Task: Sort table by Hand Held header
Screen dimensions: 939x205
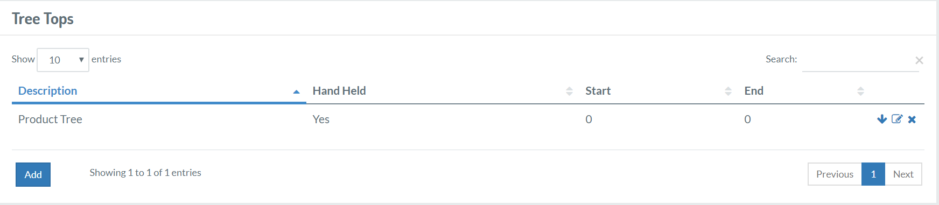Action: tap(339, 91)
